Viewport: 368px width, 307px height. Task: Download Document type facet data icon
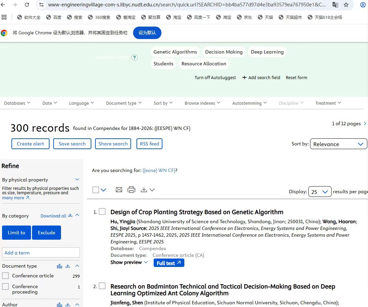click(68, 266)
